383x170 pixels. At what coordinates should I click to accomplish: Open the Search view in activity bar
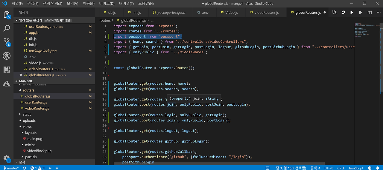coord(7,28)
